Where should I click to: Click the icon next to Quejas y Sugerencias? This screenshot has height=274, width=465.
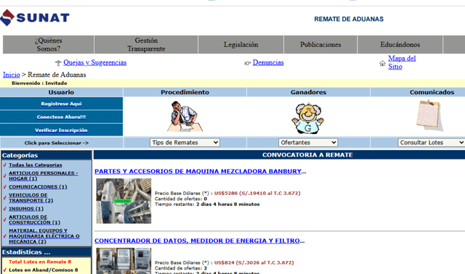tap(58, 63)
